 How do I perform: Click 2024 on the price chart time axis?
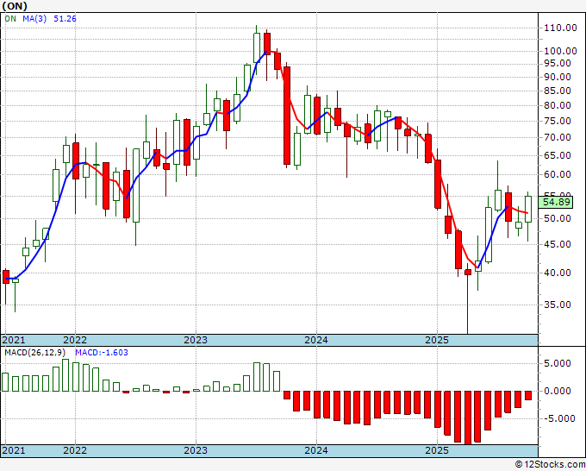tap(316, 340)
